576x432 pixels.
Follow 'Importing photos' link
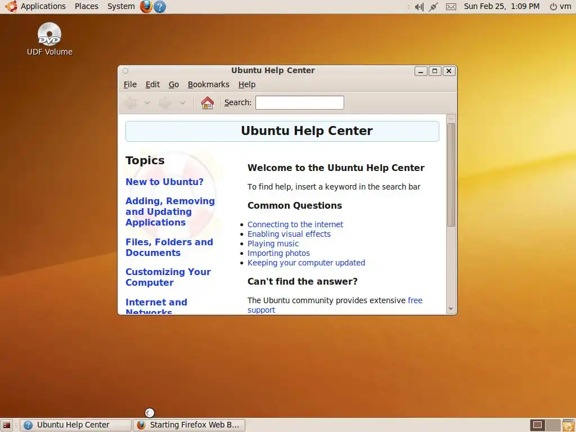tap(278, 253)
